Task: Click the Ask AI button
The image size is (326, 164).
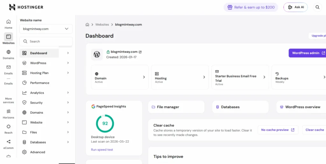Action: (x=296, y=7)
